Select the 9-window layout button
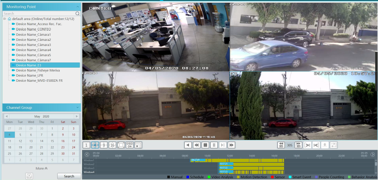The height and width of the screenshot is (180, 378). (104, 145)
